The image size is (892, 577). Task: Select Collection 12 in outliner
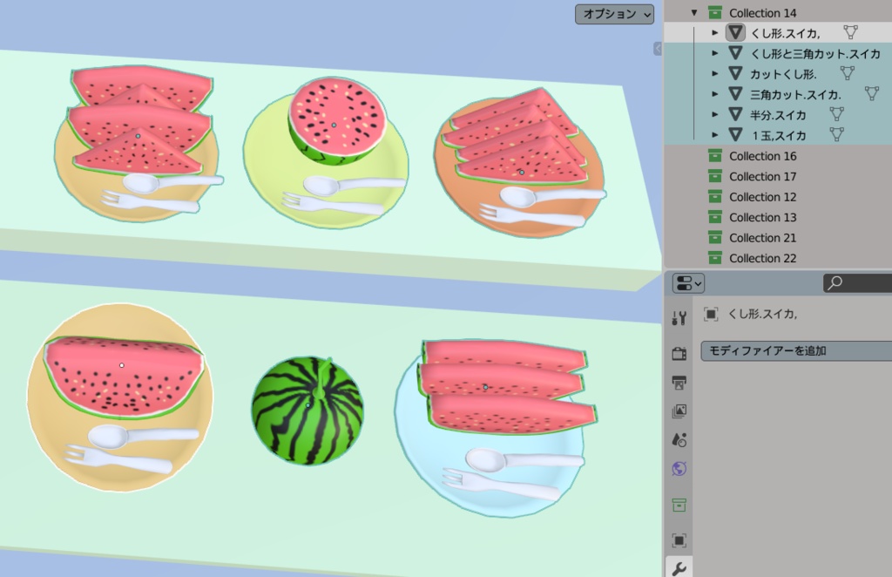click(x=762, y=197)
